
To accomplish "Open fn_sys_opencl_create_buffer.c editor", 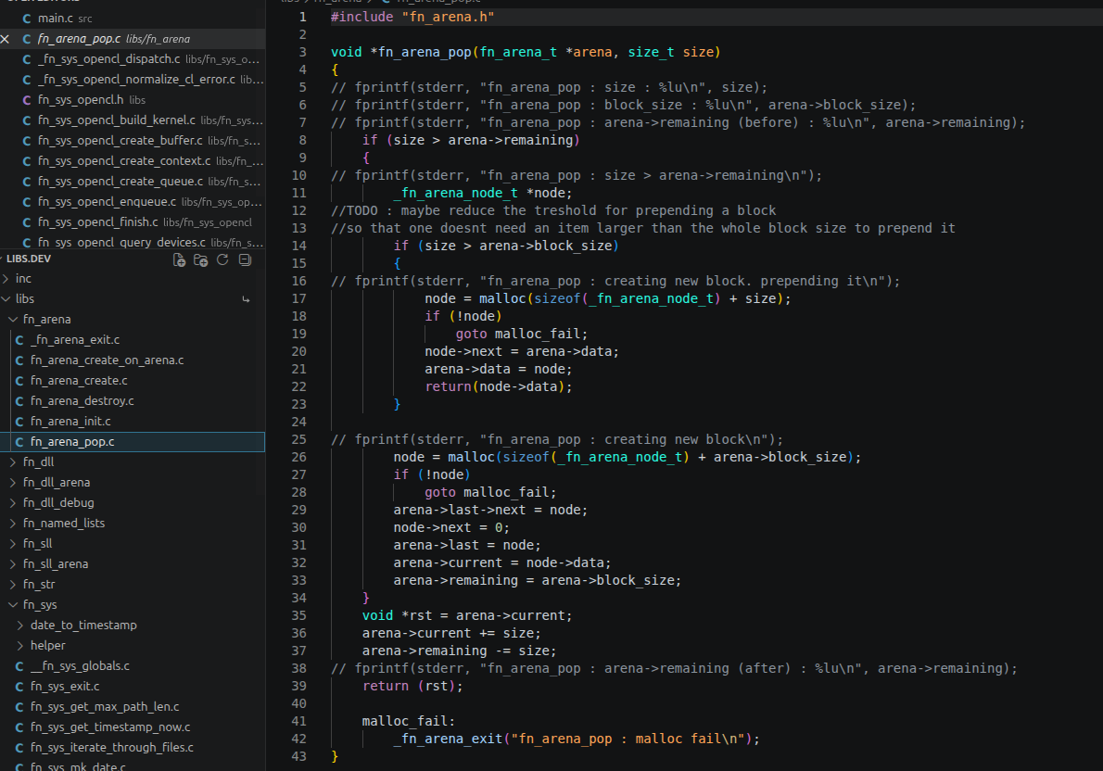I will click(133, 141).
